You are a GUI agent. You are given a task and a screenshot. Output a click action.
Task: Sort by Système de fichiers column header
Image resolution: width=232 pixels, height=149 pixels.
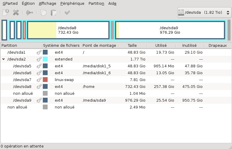pyautogui.click(x=62, y=46)
